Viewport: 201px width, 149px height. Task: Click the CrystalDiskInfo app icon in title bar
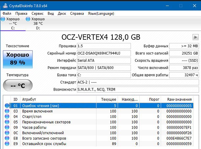pos(5,6)
